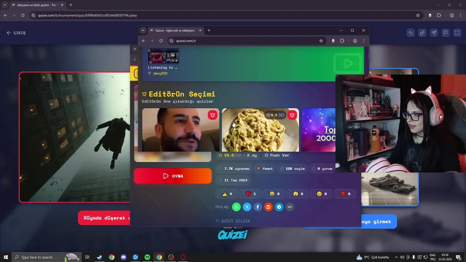
Task: Open the jway202 streamer link
Action: (158, 74)
